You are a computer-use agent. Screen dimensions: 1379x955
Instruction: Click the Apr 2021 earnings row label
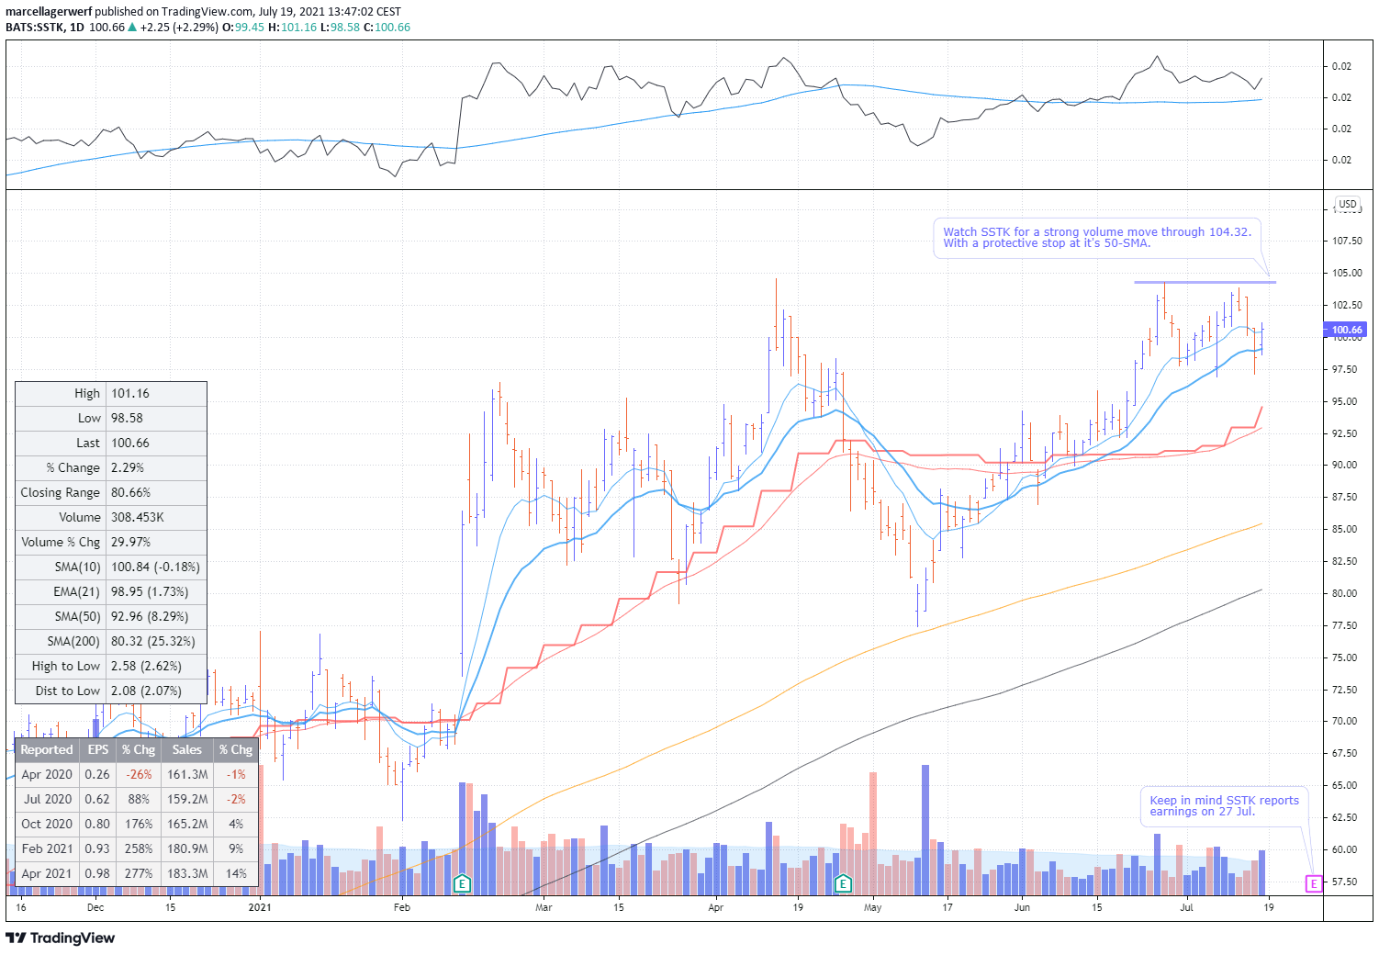click(x=47, y=873)
